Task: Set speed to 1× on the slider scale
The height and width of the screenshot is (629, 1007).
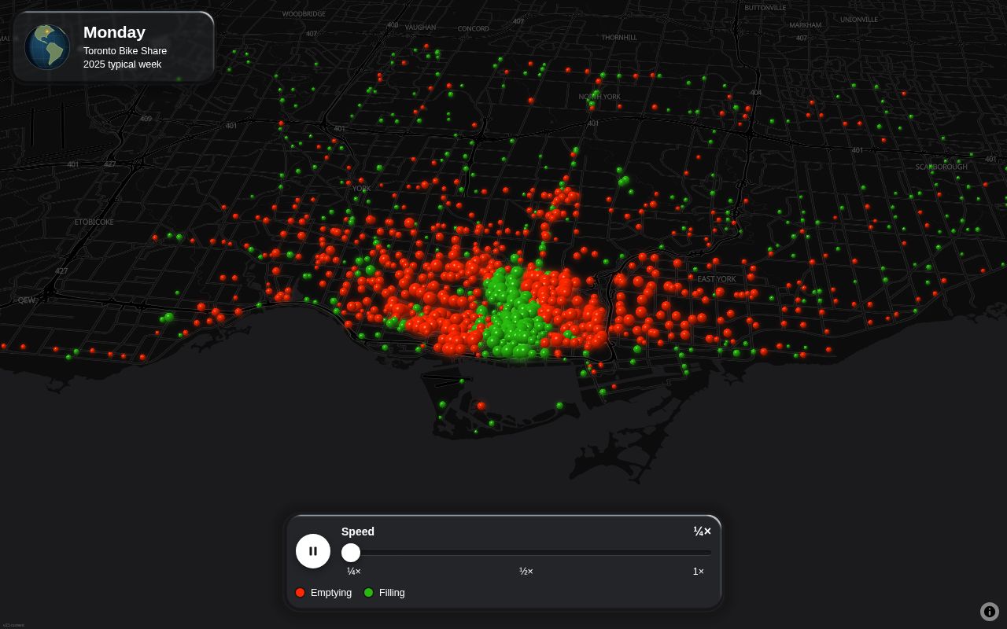Action: coord(699,572)
